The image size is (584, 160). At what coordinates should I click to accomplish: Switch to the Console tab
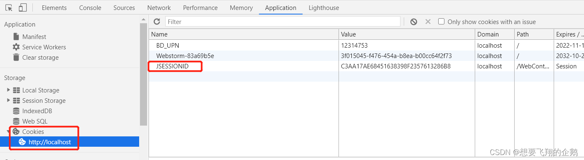pyautogui.click(x=90, y=7)
